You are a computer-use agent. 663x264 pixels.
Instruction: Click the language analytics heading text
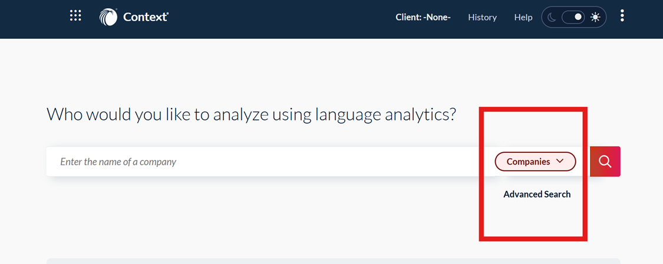[252, 114]
